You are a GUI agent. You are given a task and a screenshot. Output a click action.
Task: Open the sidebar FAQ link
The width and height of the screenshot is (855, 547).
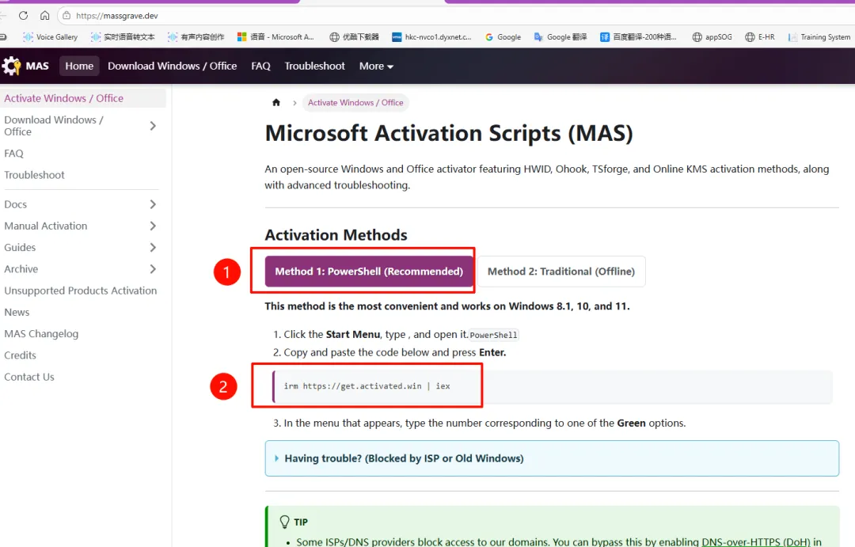pos(13,154)
